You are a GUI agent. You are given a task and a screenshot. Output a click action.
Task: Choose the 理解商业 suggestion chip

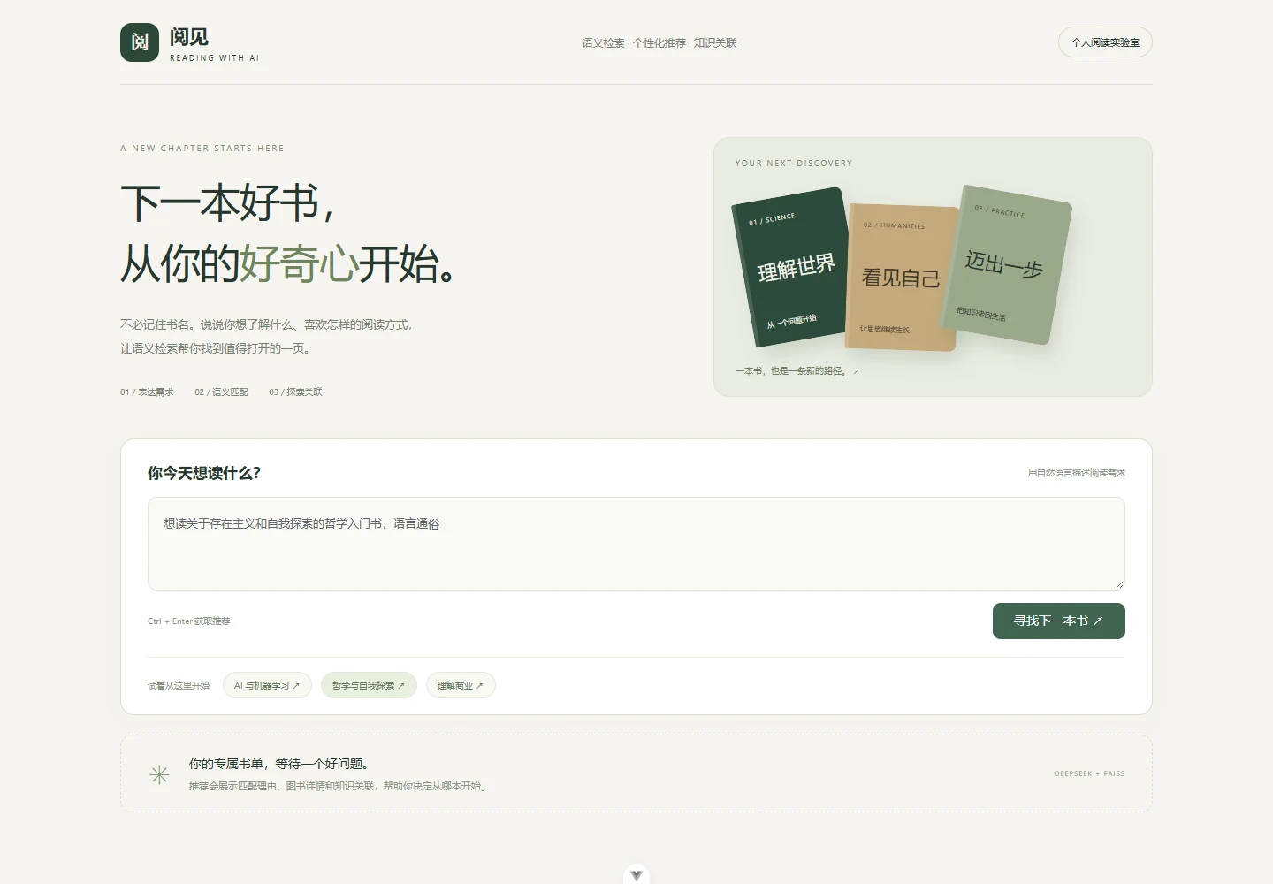click(x=461, y=685)
